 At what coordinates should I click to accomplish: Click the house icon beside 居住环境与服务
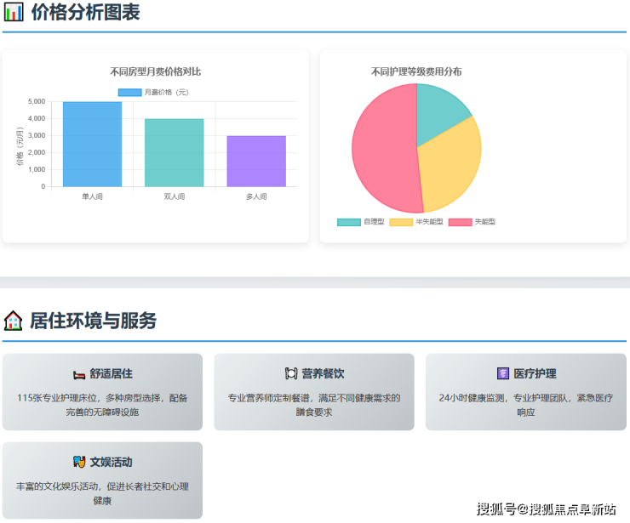pyautogui.click(x=13, y=321)
